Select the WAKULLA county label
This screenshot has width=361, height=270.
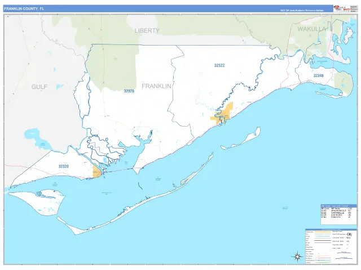pyautogui.click(x=311, y=29)
